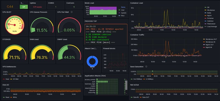Image resolution: width=220 pixels, height=101 pixels.
Task: Open the Attack Cats panel title menu
Action: pyautogui.click(x=91, y=49)
